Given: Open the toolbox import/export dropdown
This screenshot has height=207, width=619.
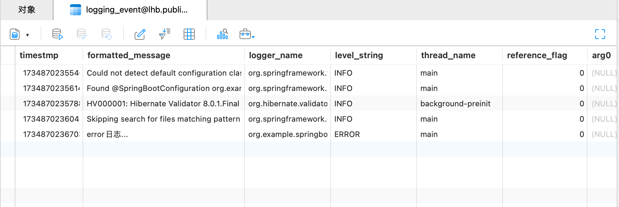Looking at the screenshot, I should [x=247, y=34].
